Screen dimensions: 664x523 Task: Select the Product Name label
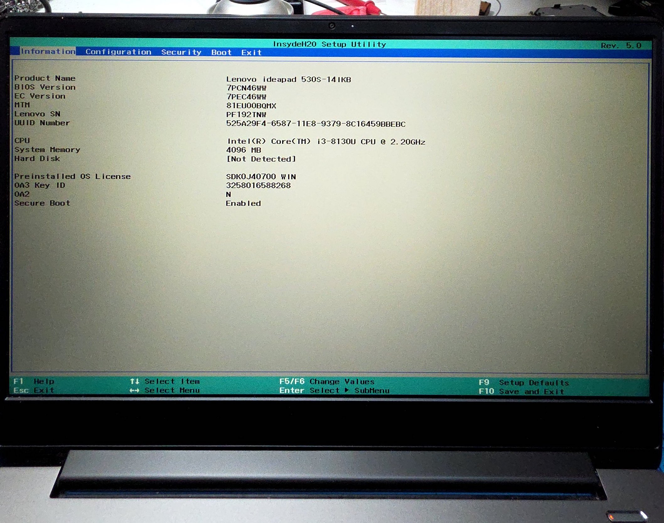[45, 78]
